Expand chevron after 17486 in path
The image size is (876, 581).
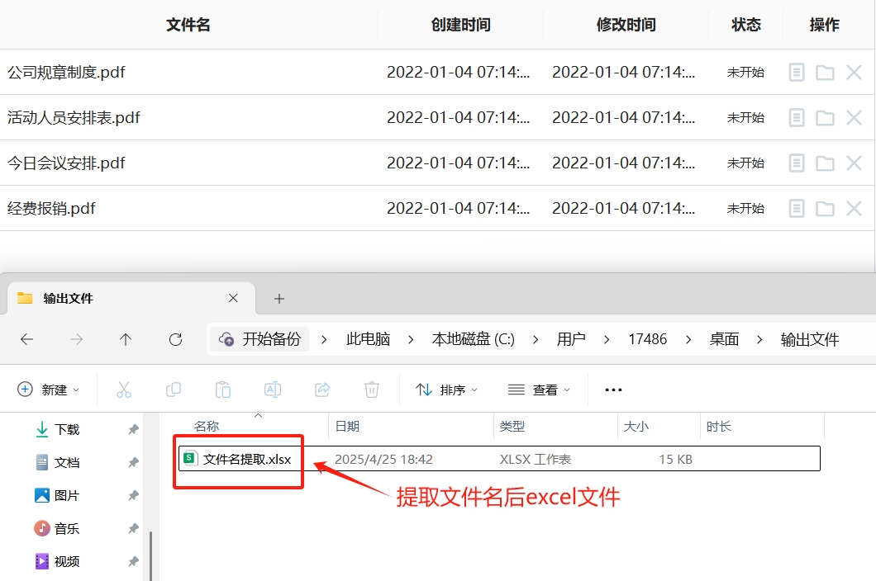[688, 339]
